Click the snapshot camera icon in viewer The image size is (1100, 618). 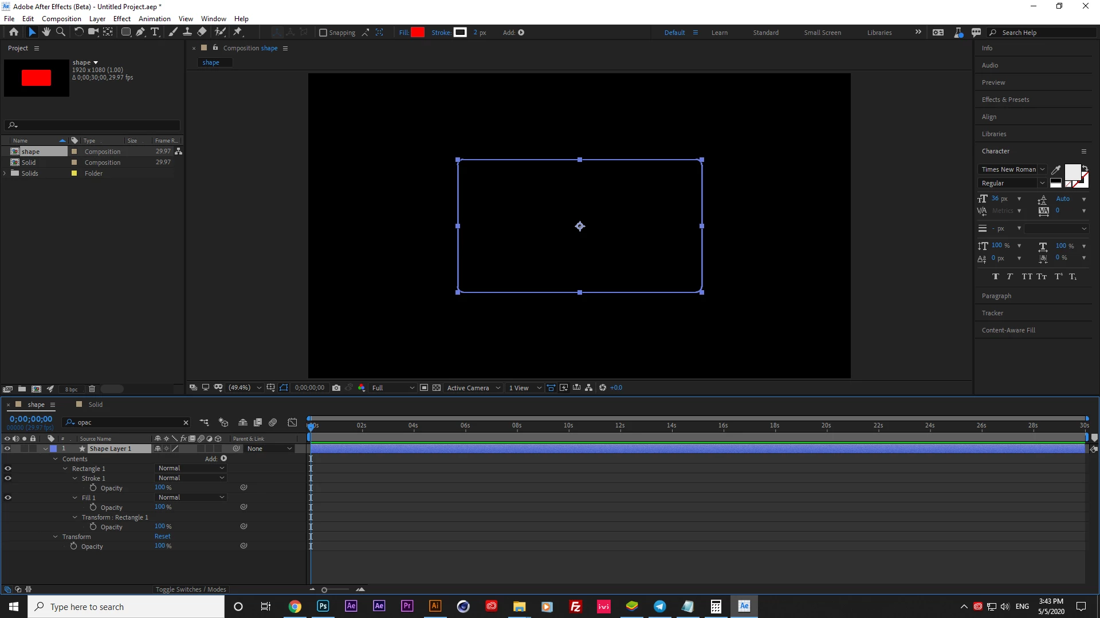pyautogui.click(x=336, y=387)
